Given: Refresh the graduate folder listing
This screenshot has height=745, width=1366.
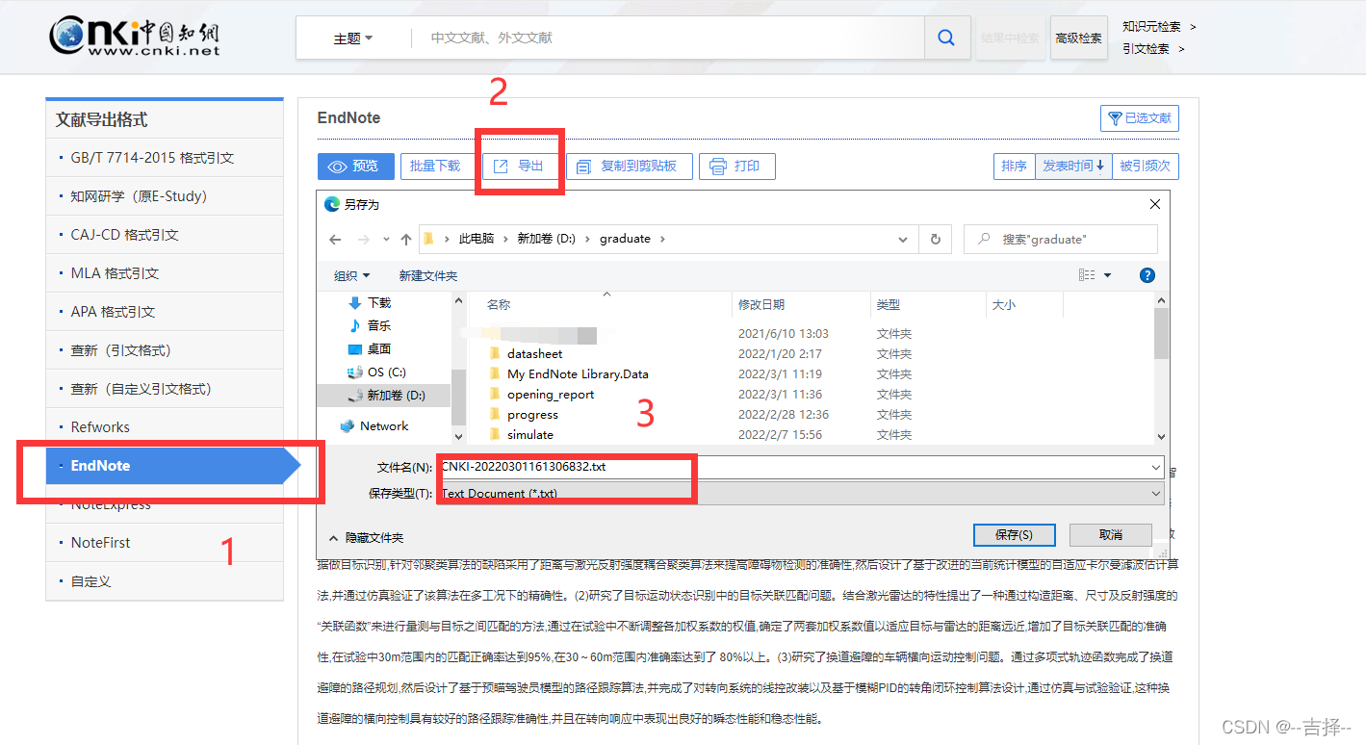Looking at the screenshot, I should click(x=935, y=239).
